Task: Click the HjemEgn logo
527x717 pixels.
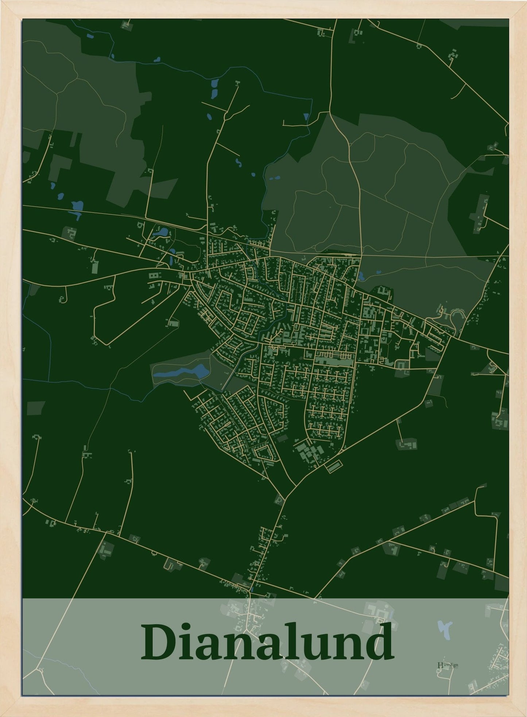Action: point(447,664)
